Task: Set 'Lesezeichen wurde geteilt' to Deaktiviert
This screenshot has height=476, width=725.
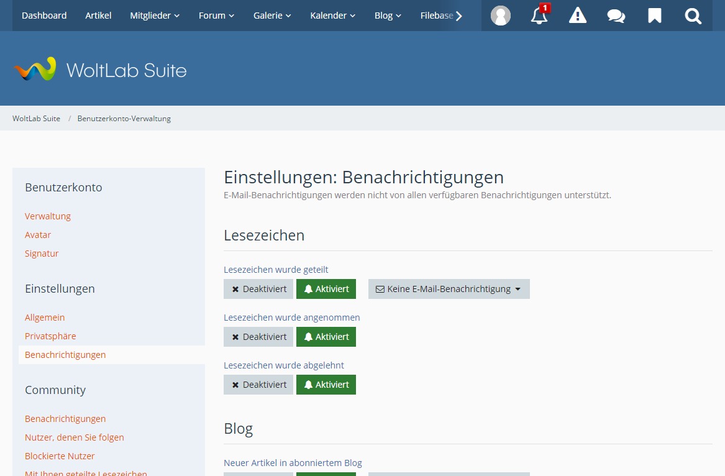Action: 258,289
